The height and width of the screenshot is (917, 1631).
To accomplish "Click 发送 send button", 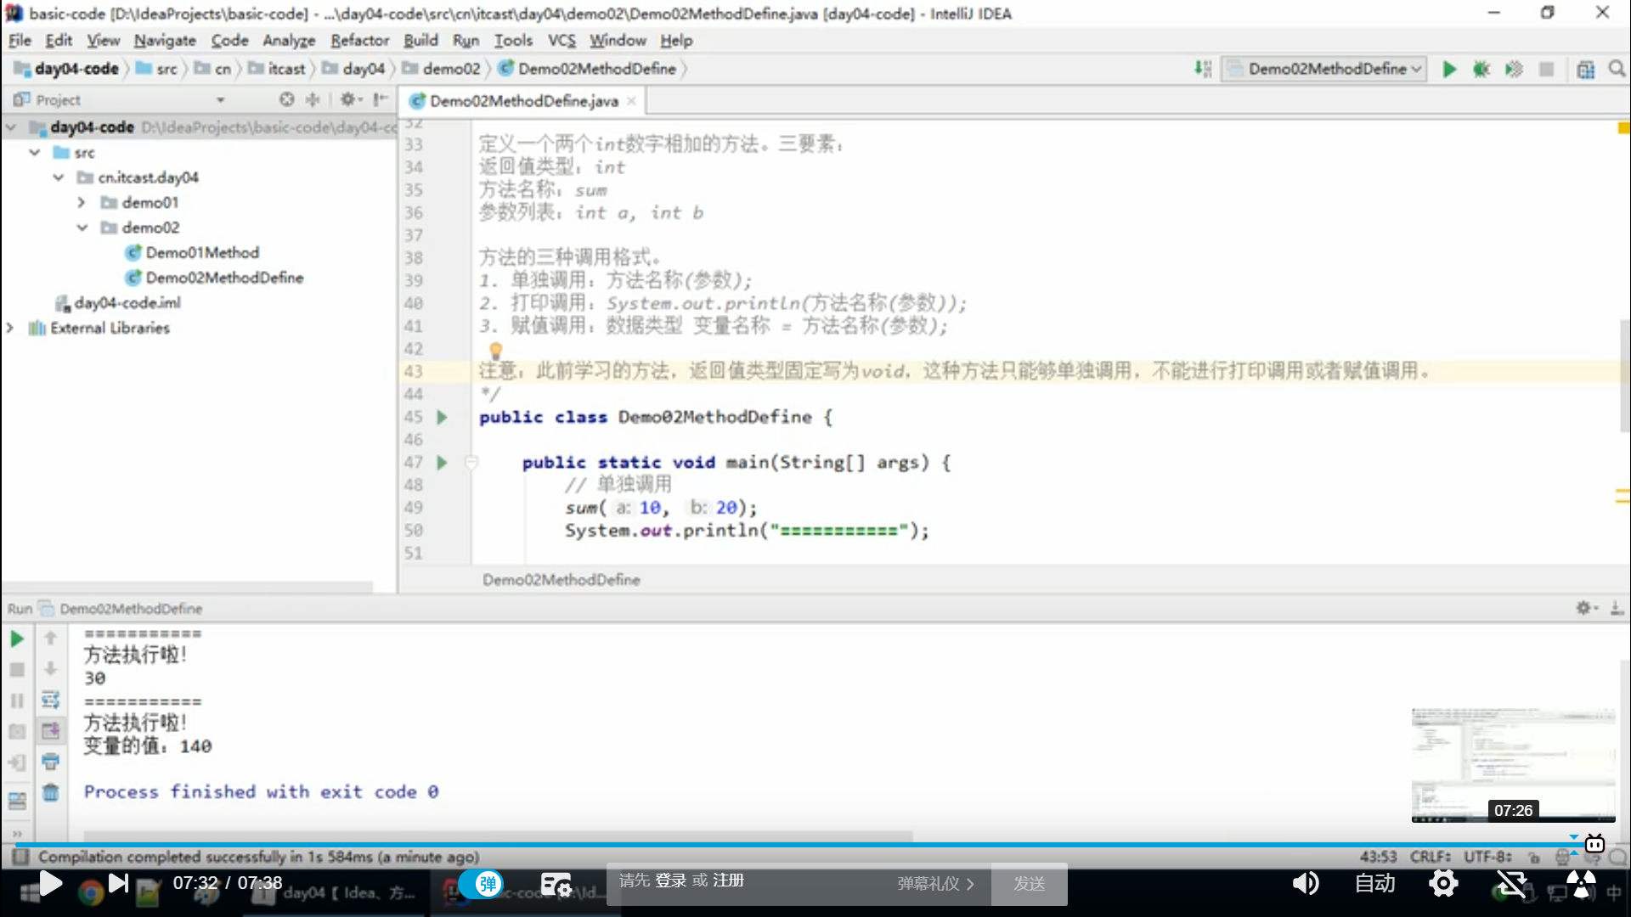I will [1030, 884].
